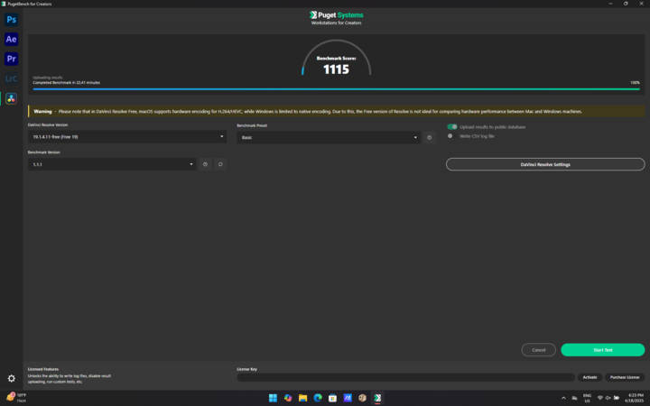Open the weather widget on taskbar

tap(16, 398)
